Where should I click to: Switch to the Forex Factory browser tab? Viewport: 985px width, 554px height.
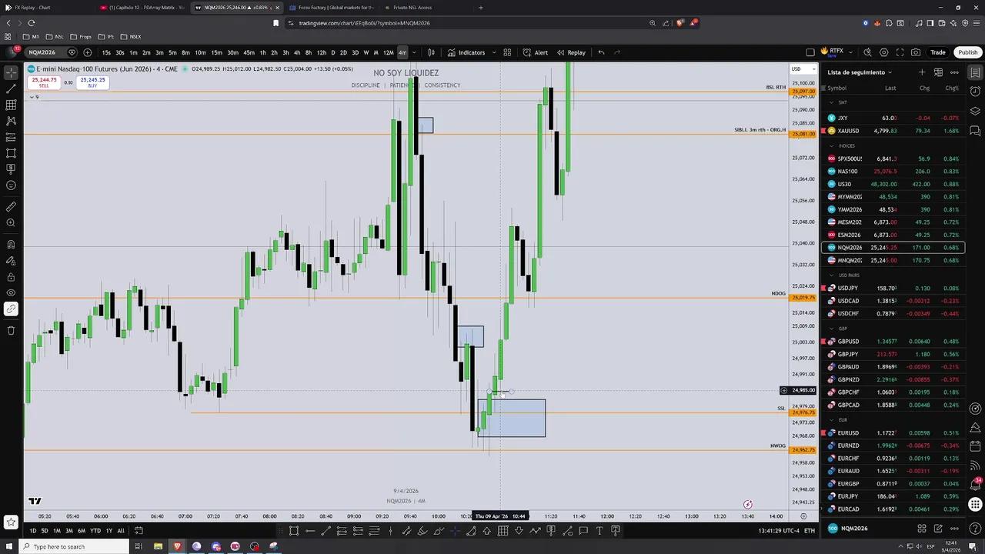331,8
